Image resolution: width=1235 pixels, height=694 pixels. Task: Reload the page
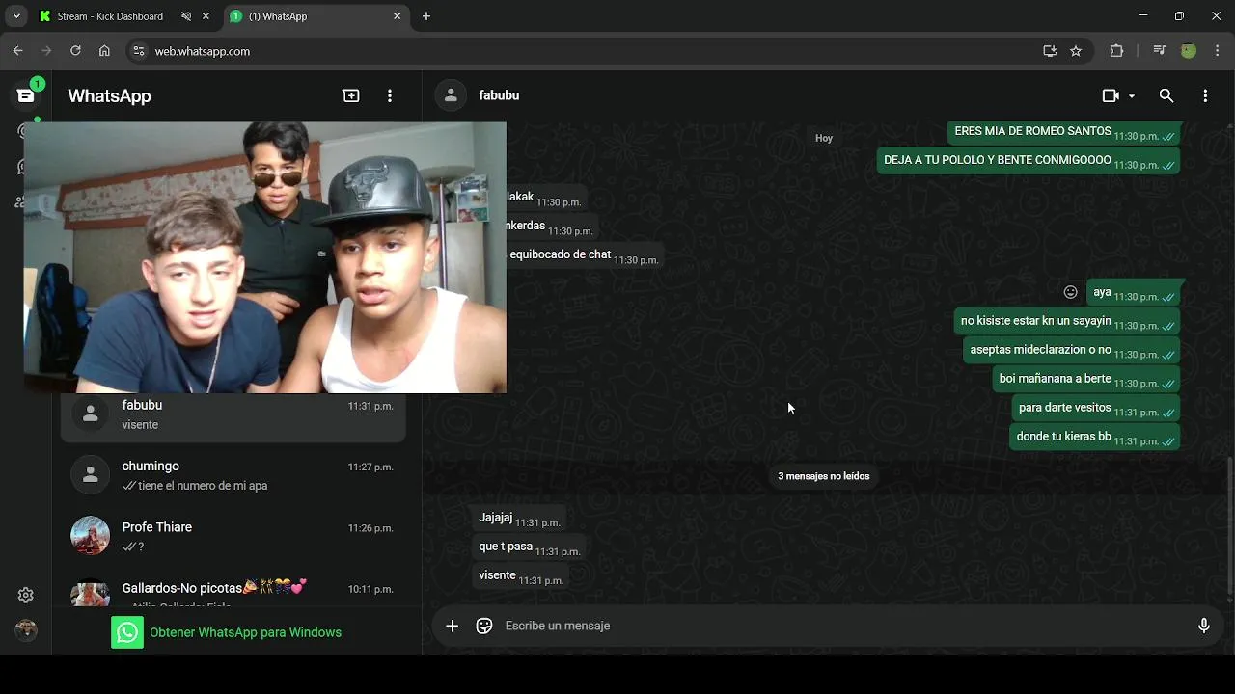(75, 51)
